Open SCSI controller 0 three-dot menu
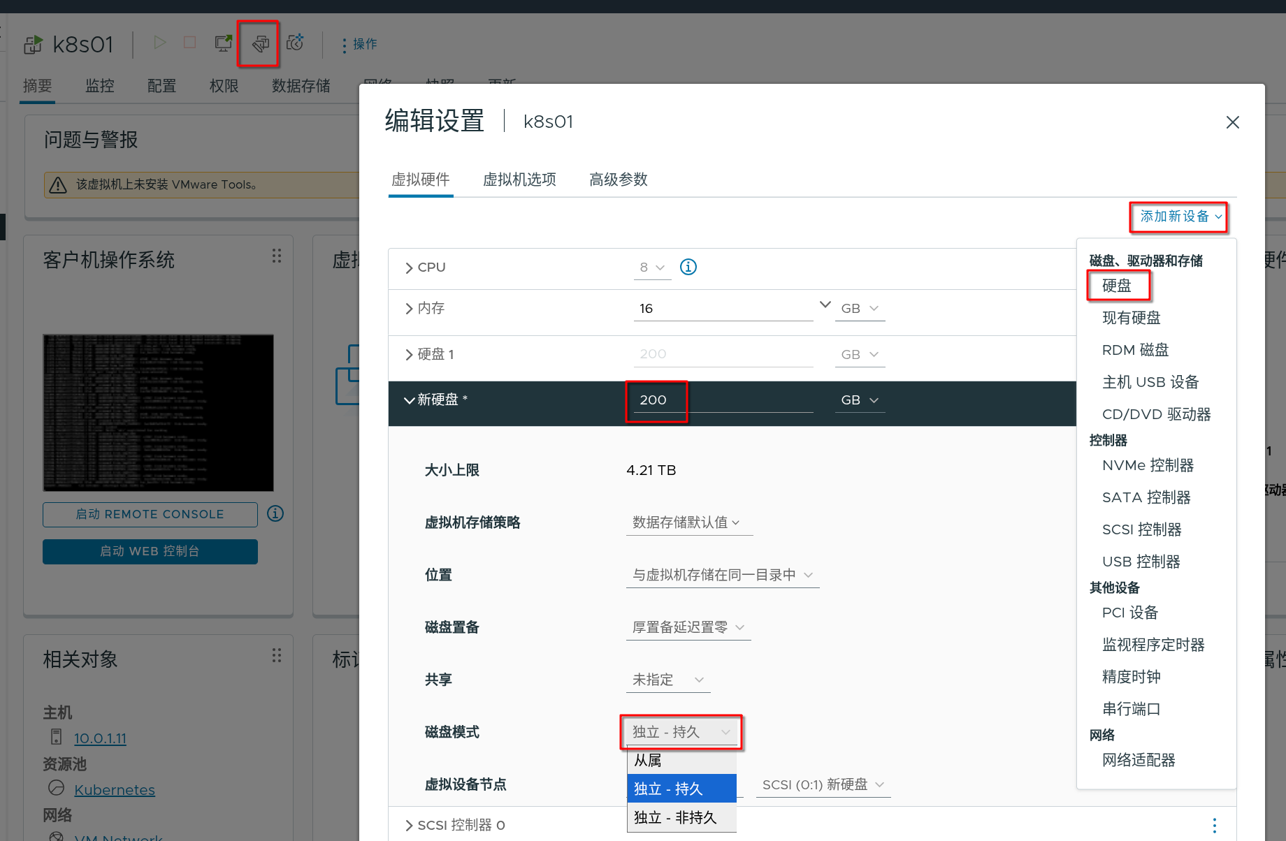 [x=1214, y=825]
